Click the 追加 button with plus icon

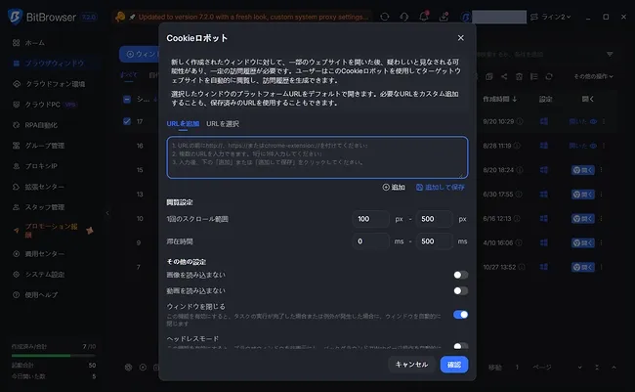[x=394, y=187]
